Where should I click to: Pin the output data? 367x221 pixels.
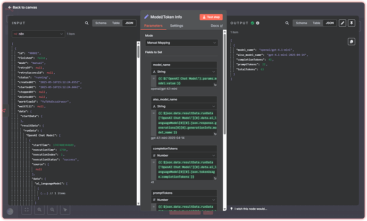[352, 23]
